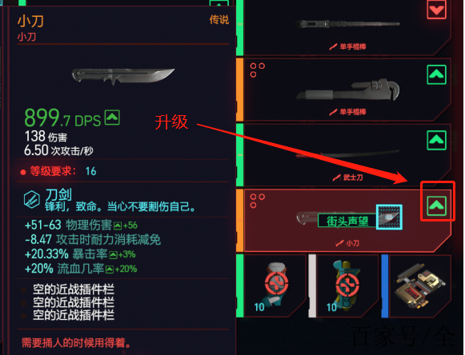
Task: Click the 街头声望 street cred label
Action: 347,221
